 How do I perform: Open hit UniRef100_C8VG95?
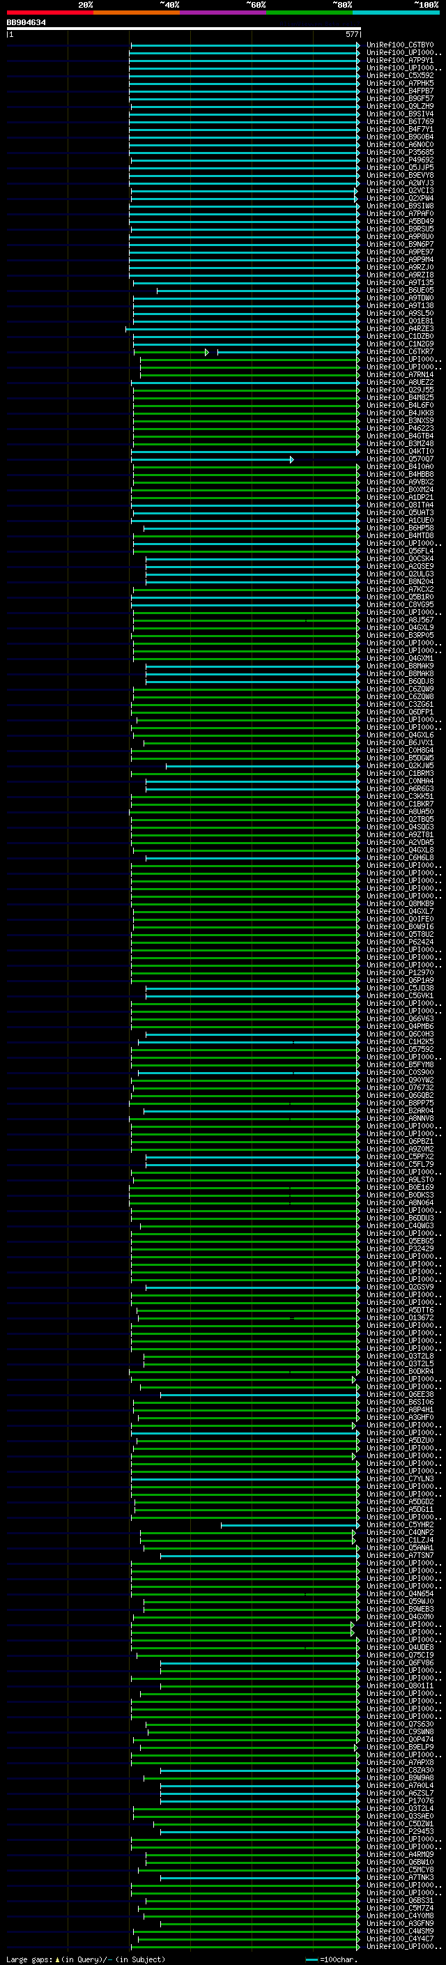(399, 604)
